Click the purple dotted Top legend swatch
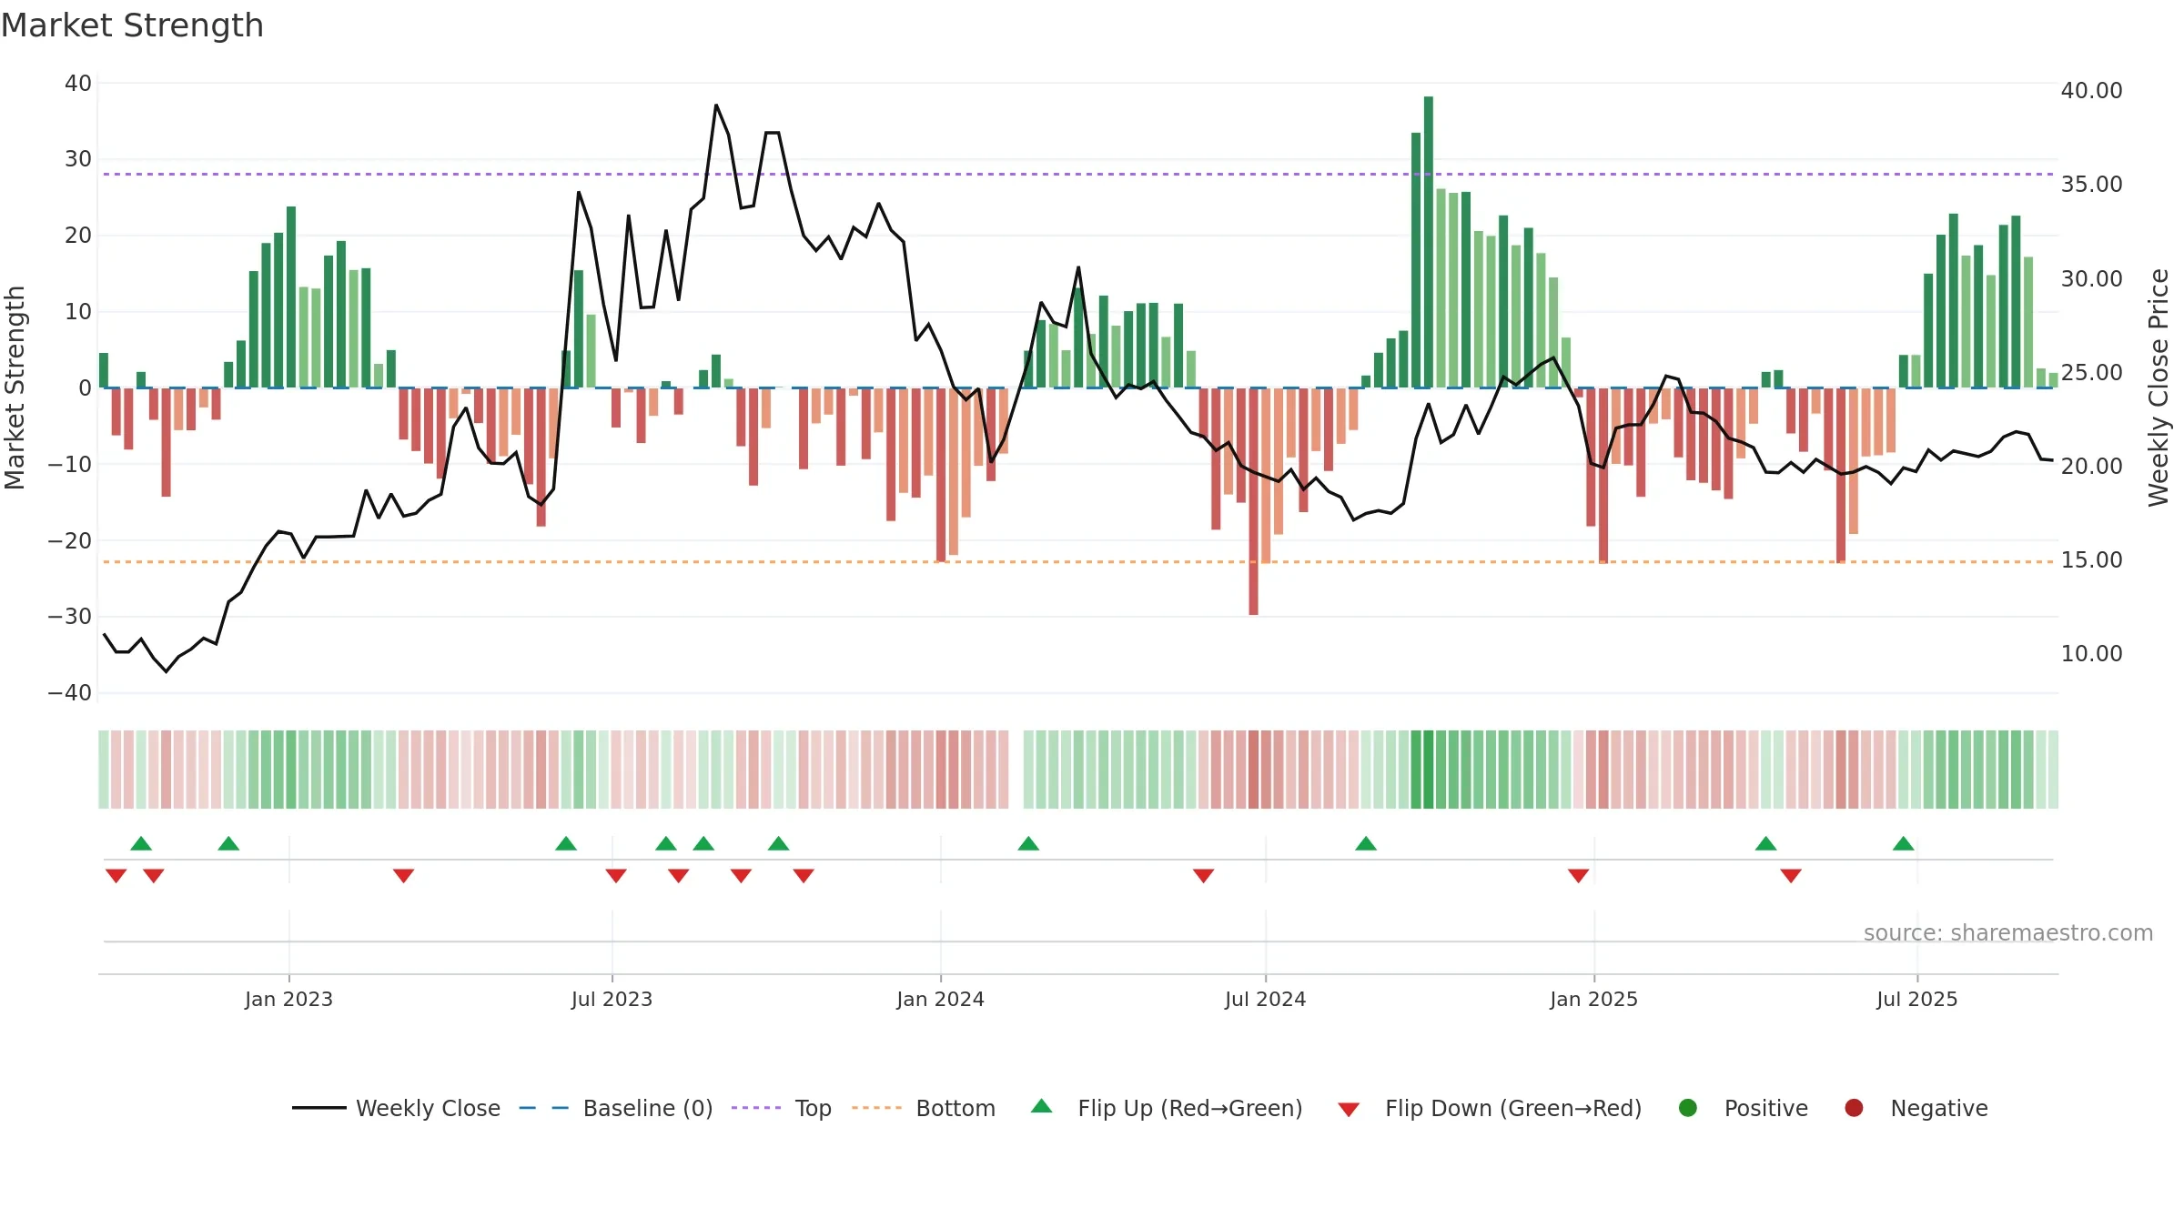This screenshot has height=1228, width=2184. click(x=756, y=1108)
